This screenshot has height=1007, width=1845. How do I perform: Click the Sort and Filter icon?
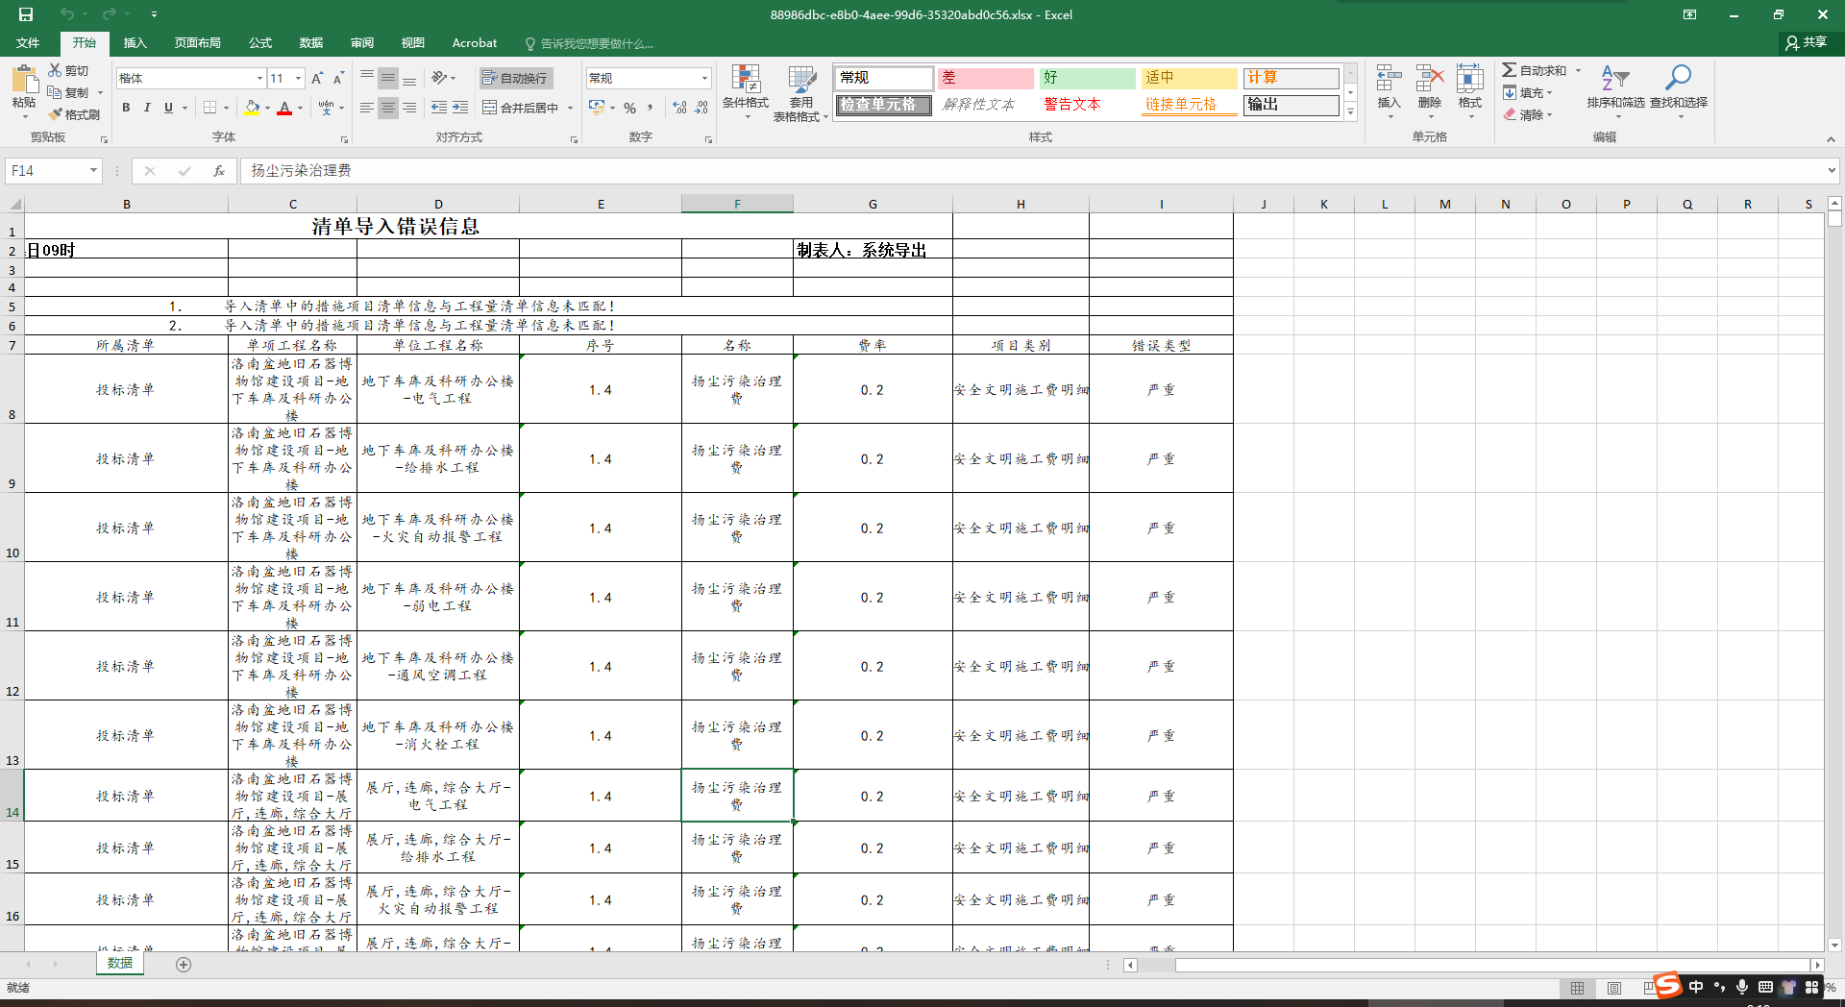pos(1615,79)
